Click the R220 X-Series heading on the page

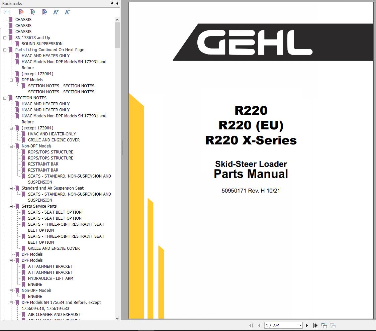pyautogui.click(x=251, y=140)
